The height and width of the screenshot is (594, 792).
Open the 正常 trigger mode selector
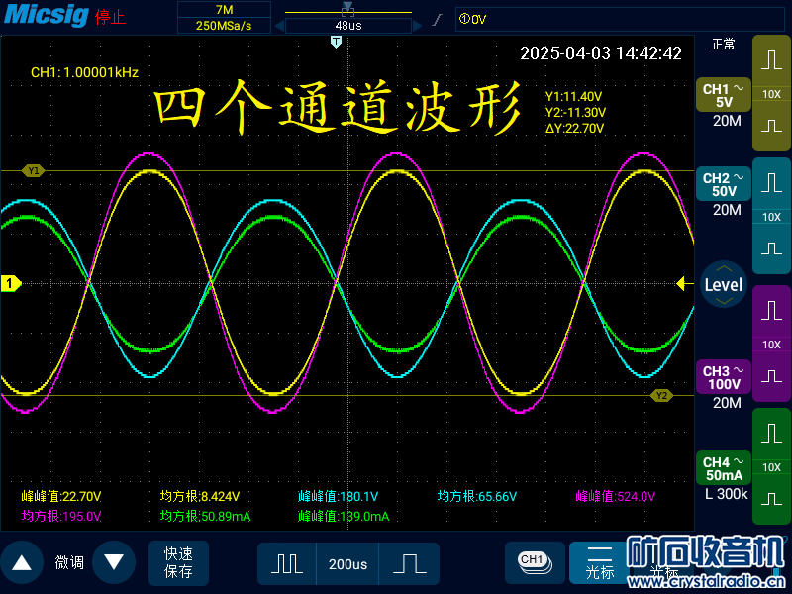(x=723, y=45)
